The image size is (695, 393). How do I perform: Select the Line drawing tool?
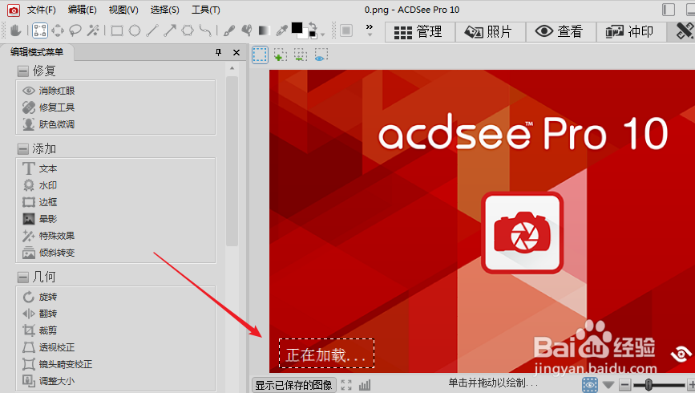pyautogui.click(x=152, y=30)
